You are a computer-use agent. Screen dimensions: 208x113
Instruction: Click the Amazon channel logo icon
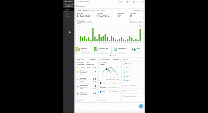101,83
